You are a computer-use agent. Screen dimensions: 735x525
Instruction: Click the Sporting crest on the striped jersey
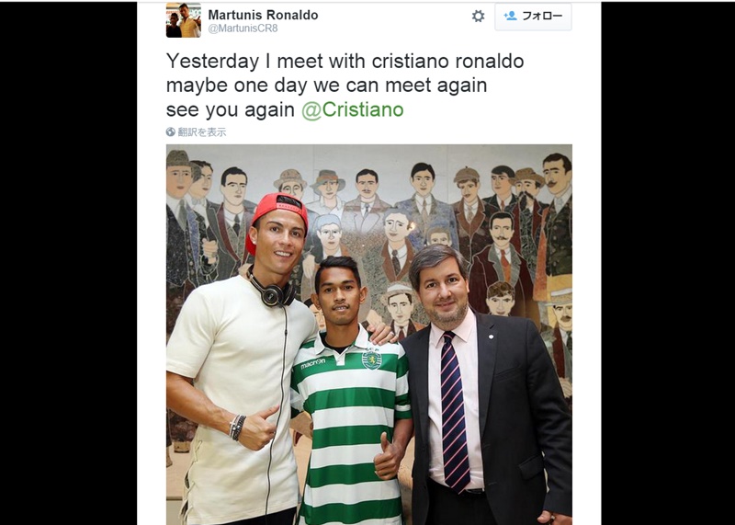click(372, 359)
